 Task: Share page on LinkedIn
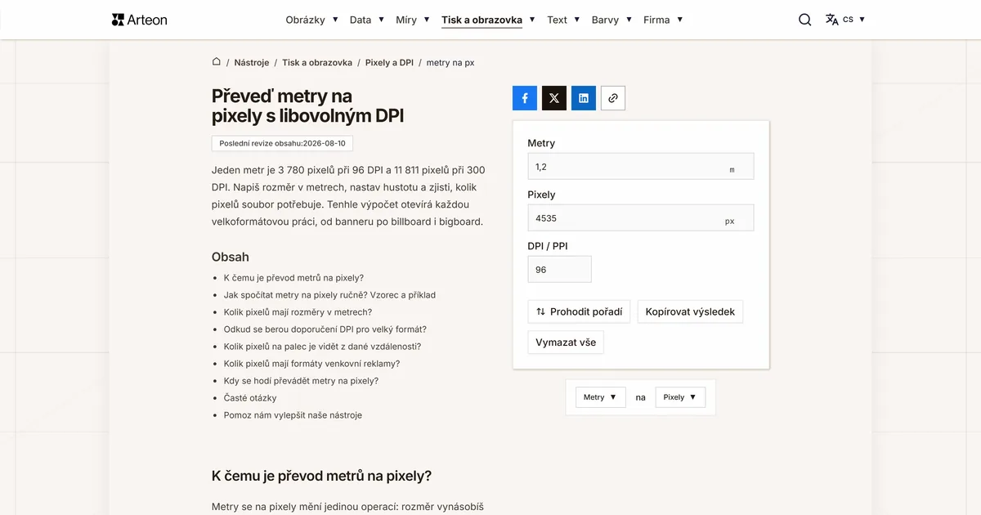coord(584,98)
